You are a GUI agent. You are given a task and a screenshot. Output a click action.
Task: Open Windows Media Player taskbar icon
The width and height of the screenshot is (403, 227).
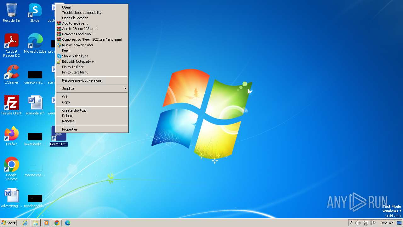46,223
